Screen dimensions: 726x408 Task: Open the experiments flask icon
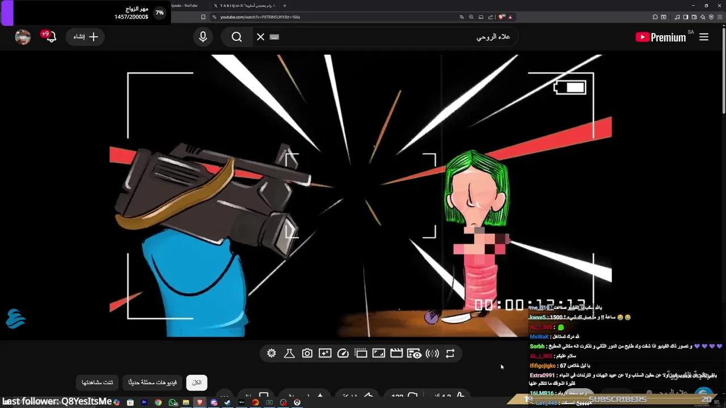click(x=289, y=354)
